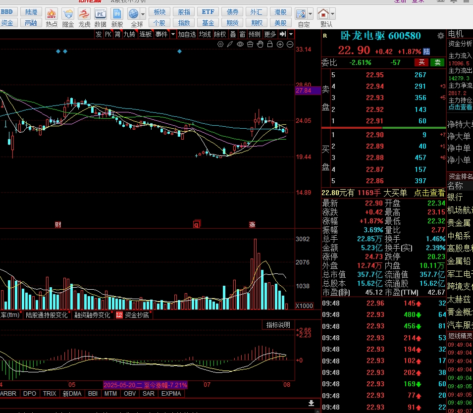Switch to the OBV indicator tab

click(x=130, y=393)
